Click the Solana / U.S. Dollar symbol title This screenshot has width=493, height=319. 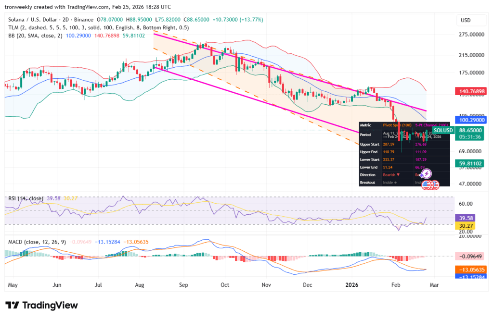pyautogui.click(x=34, y=19)
